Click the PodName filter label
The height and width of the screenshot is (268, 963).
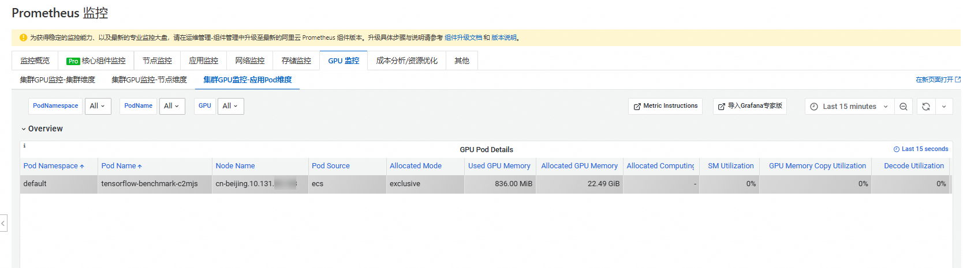tap(139, 106)
